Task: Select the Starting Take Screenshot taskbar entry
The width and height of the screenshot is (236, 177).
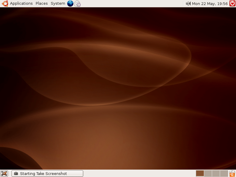Action: pos(47,173)
